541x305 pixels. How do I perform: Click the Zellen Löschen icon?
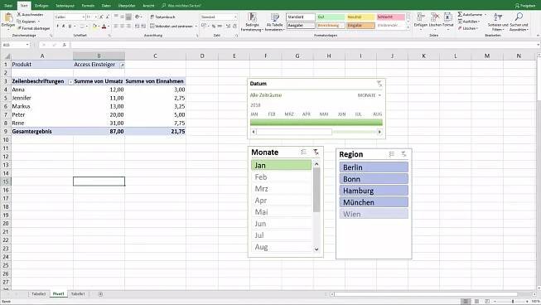435,17
